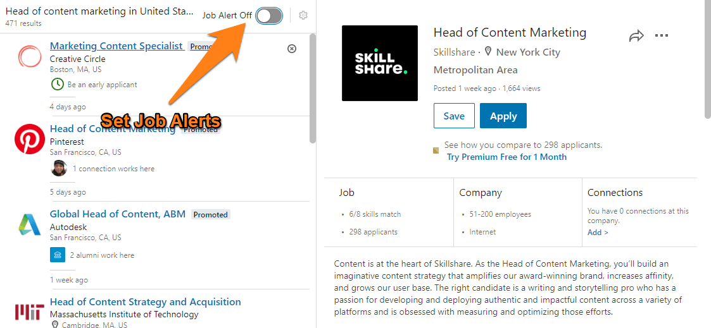The width and height of the screenshot is (711, 328).
Task: Click the Pinterest logo icon
Action: click(x=30, y=139)
